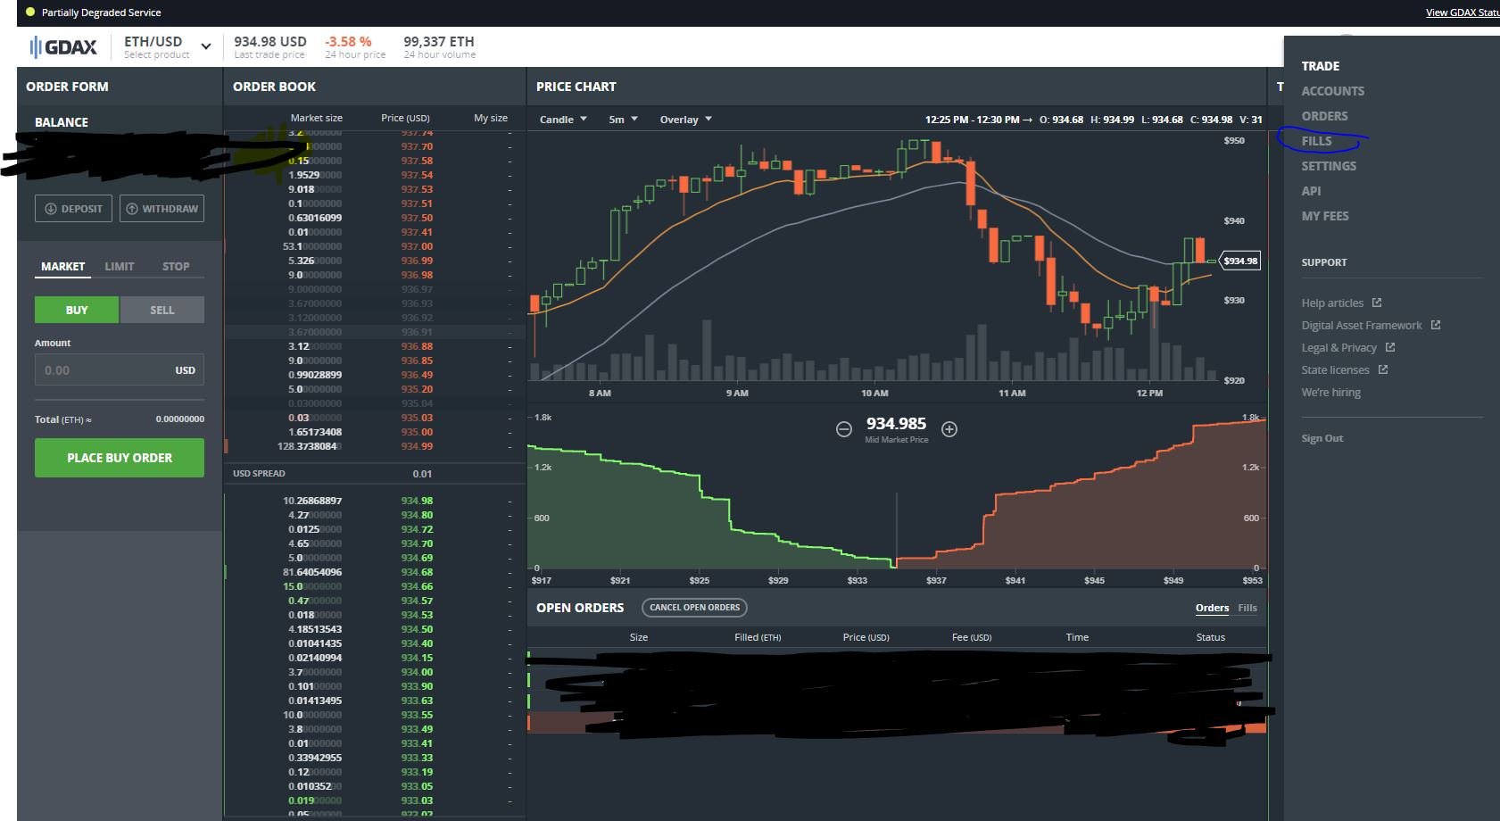1500x821 pixels.
Task: Click the USD Spread 0.01 value
Action: click(422, 474)
